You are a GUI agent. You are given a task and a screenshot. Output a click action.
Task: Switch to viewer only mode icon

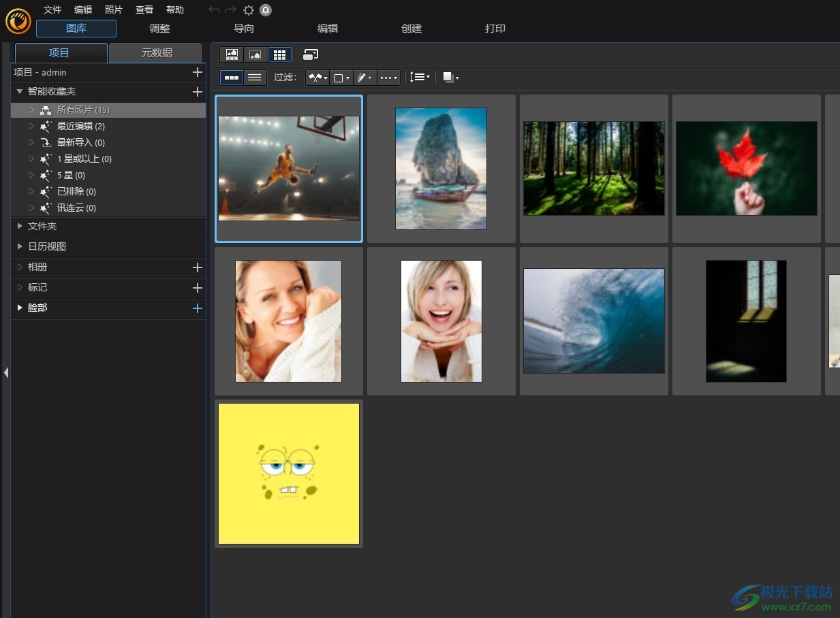point(255,54)
